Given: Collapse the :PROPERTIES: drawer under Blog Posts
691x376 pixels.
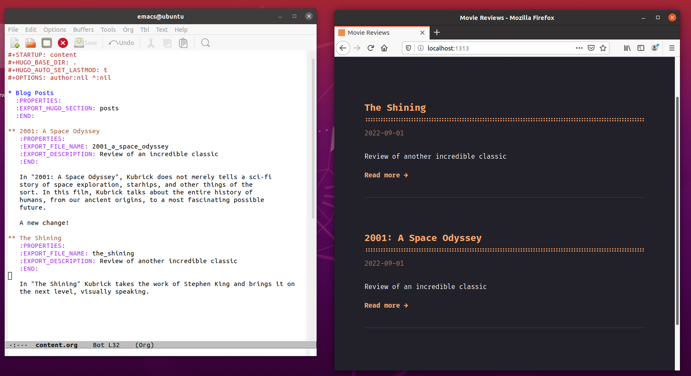Looking at the screenshot, I should (x=39, y=101).
